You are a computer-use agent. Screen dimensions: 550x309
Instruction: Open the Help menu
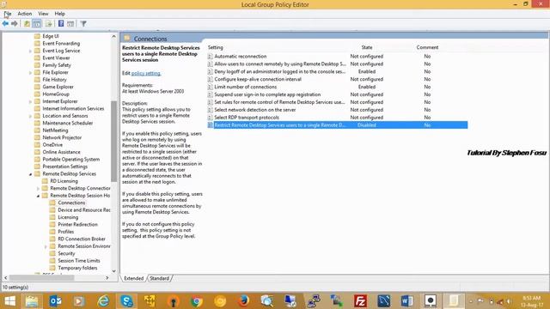click(x=59, y=14)
